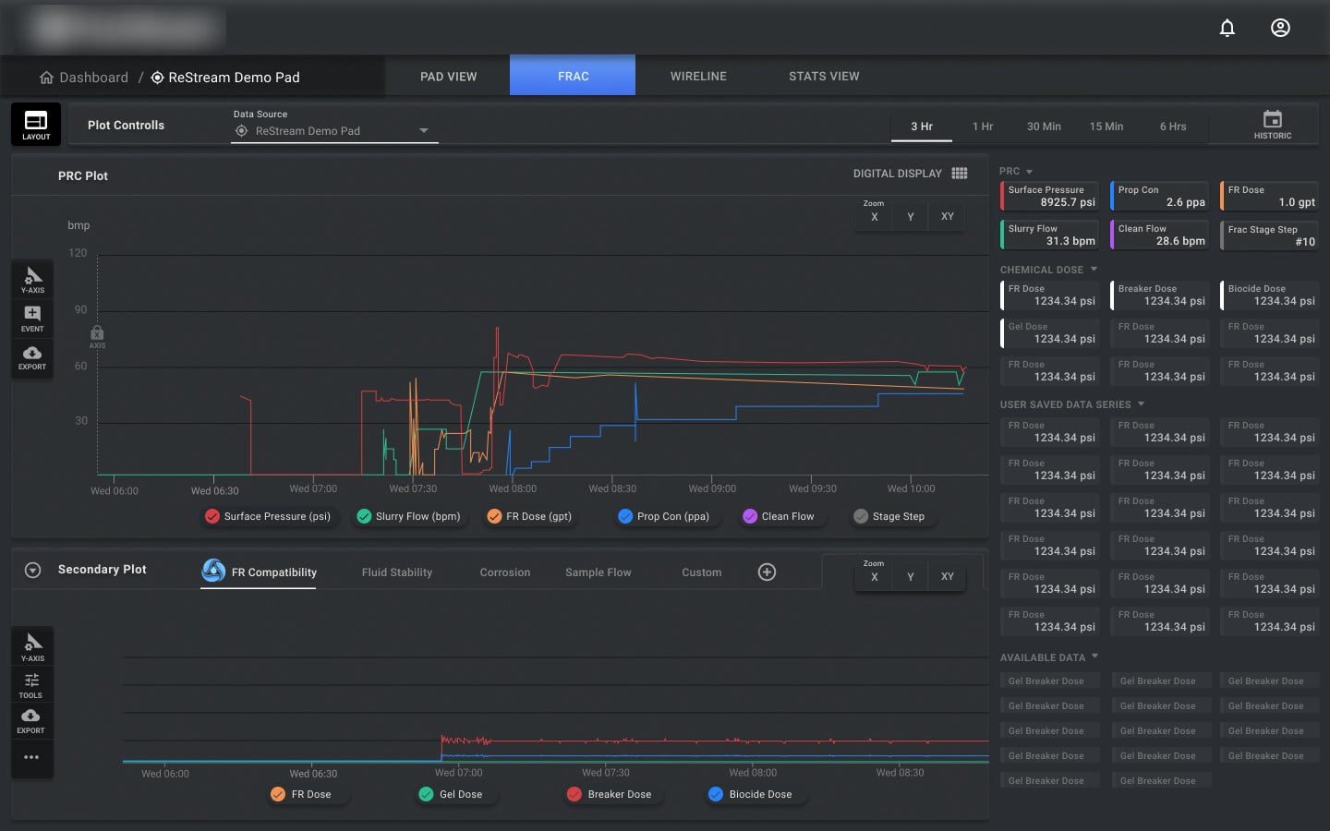1330x831 pixels.
Task: Select the Surface Pressure 8925.7 psi card
Action: click(1049, 196)
